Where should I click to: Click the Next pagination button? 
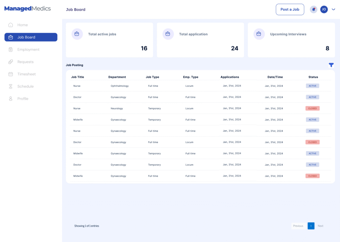coord(320,226)
